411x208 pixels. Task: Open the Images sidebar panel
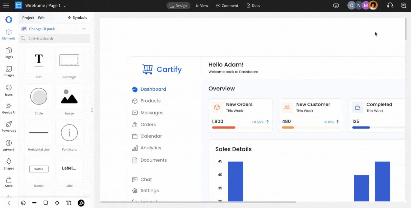(x=9, y=71)
